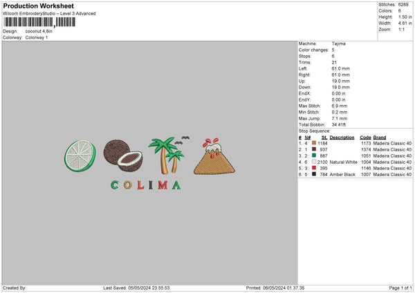Screen dimensions: 415x293
Task: Click the 'Description' column header
Action: (x=342, y=138)
